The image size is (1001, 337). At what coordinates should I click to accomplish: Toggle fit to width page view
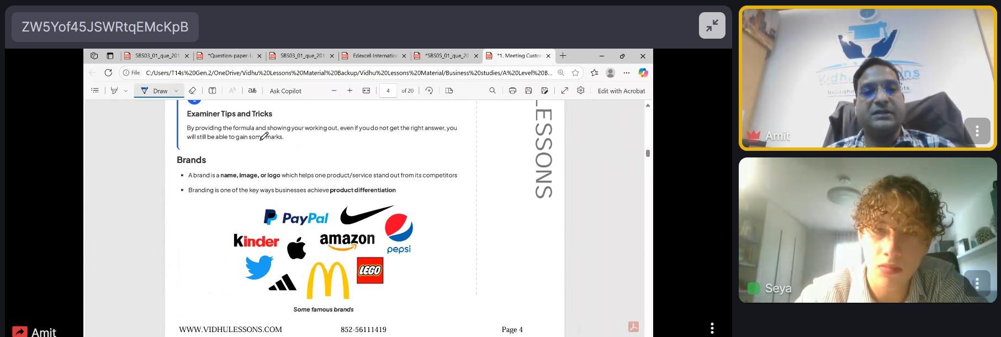[x=366, y=91]
